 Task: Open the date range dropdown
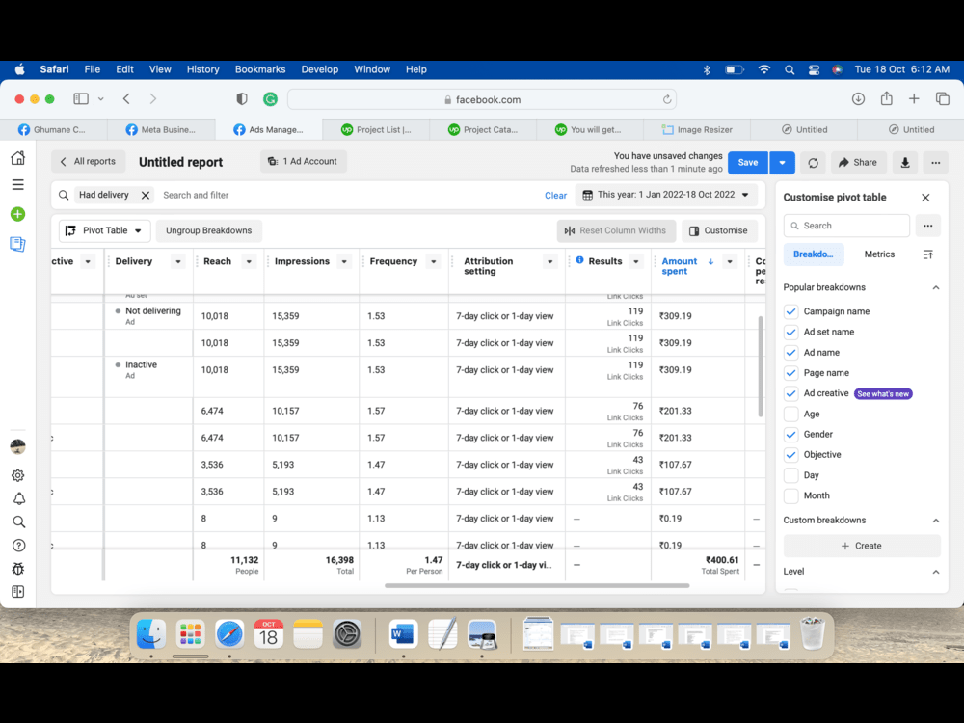[x=666, y=195]
